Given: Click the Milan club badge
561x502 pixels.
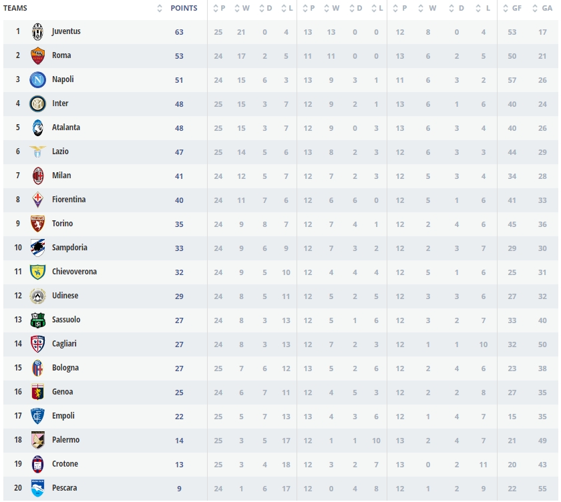Looking at the screenshot, I should pos(37,176).
